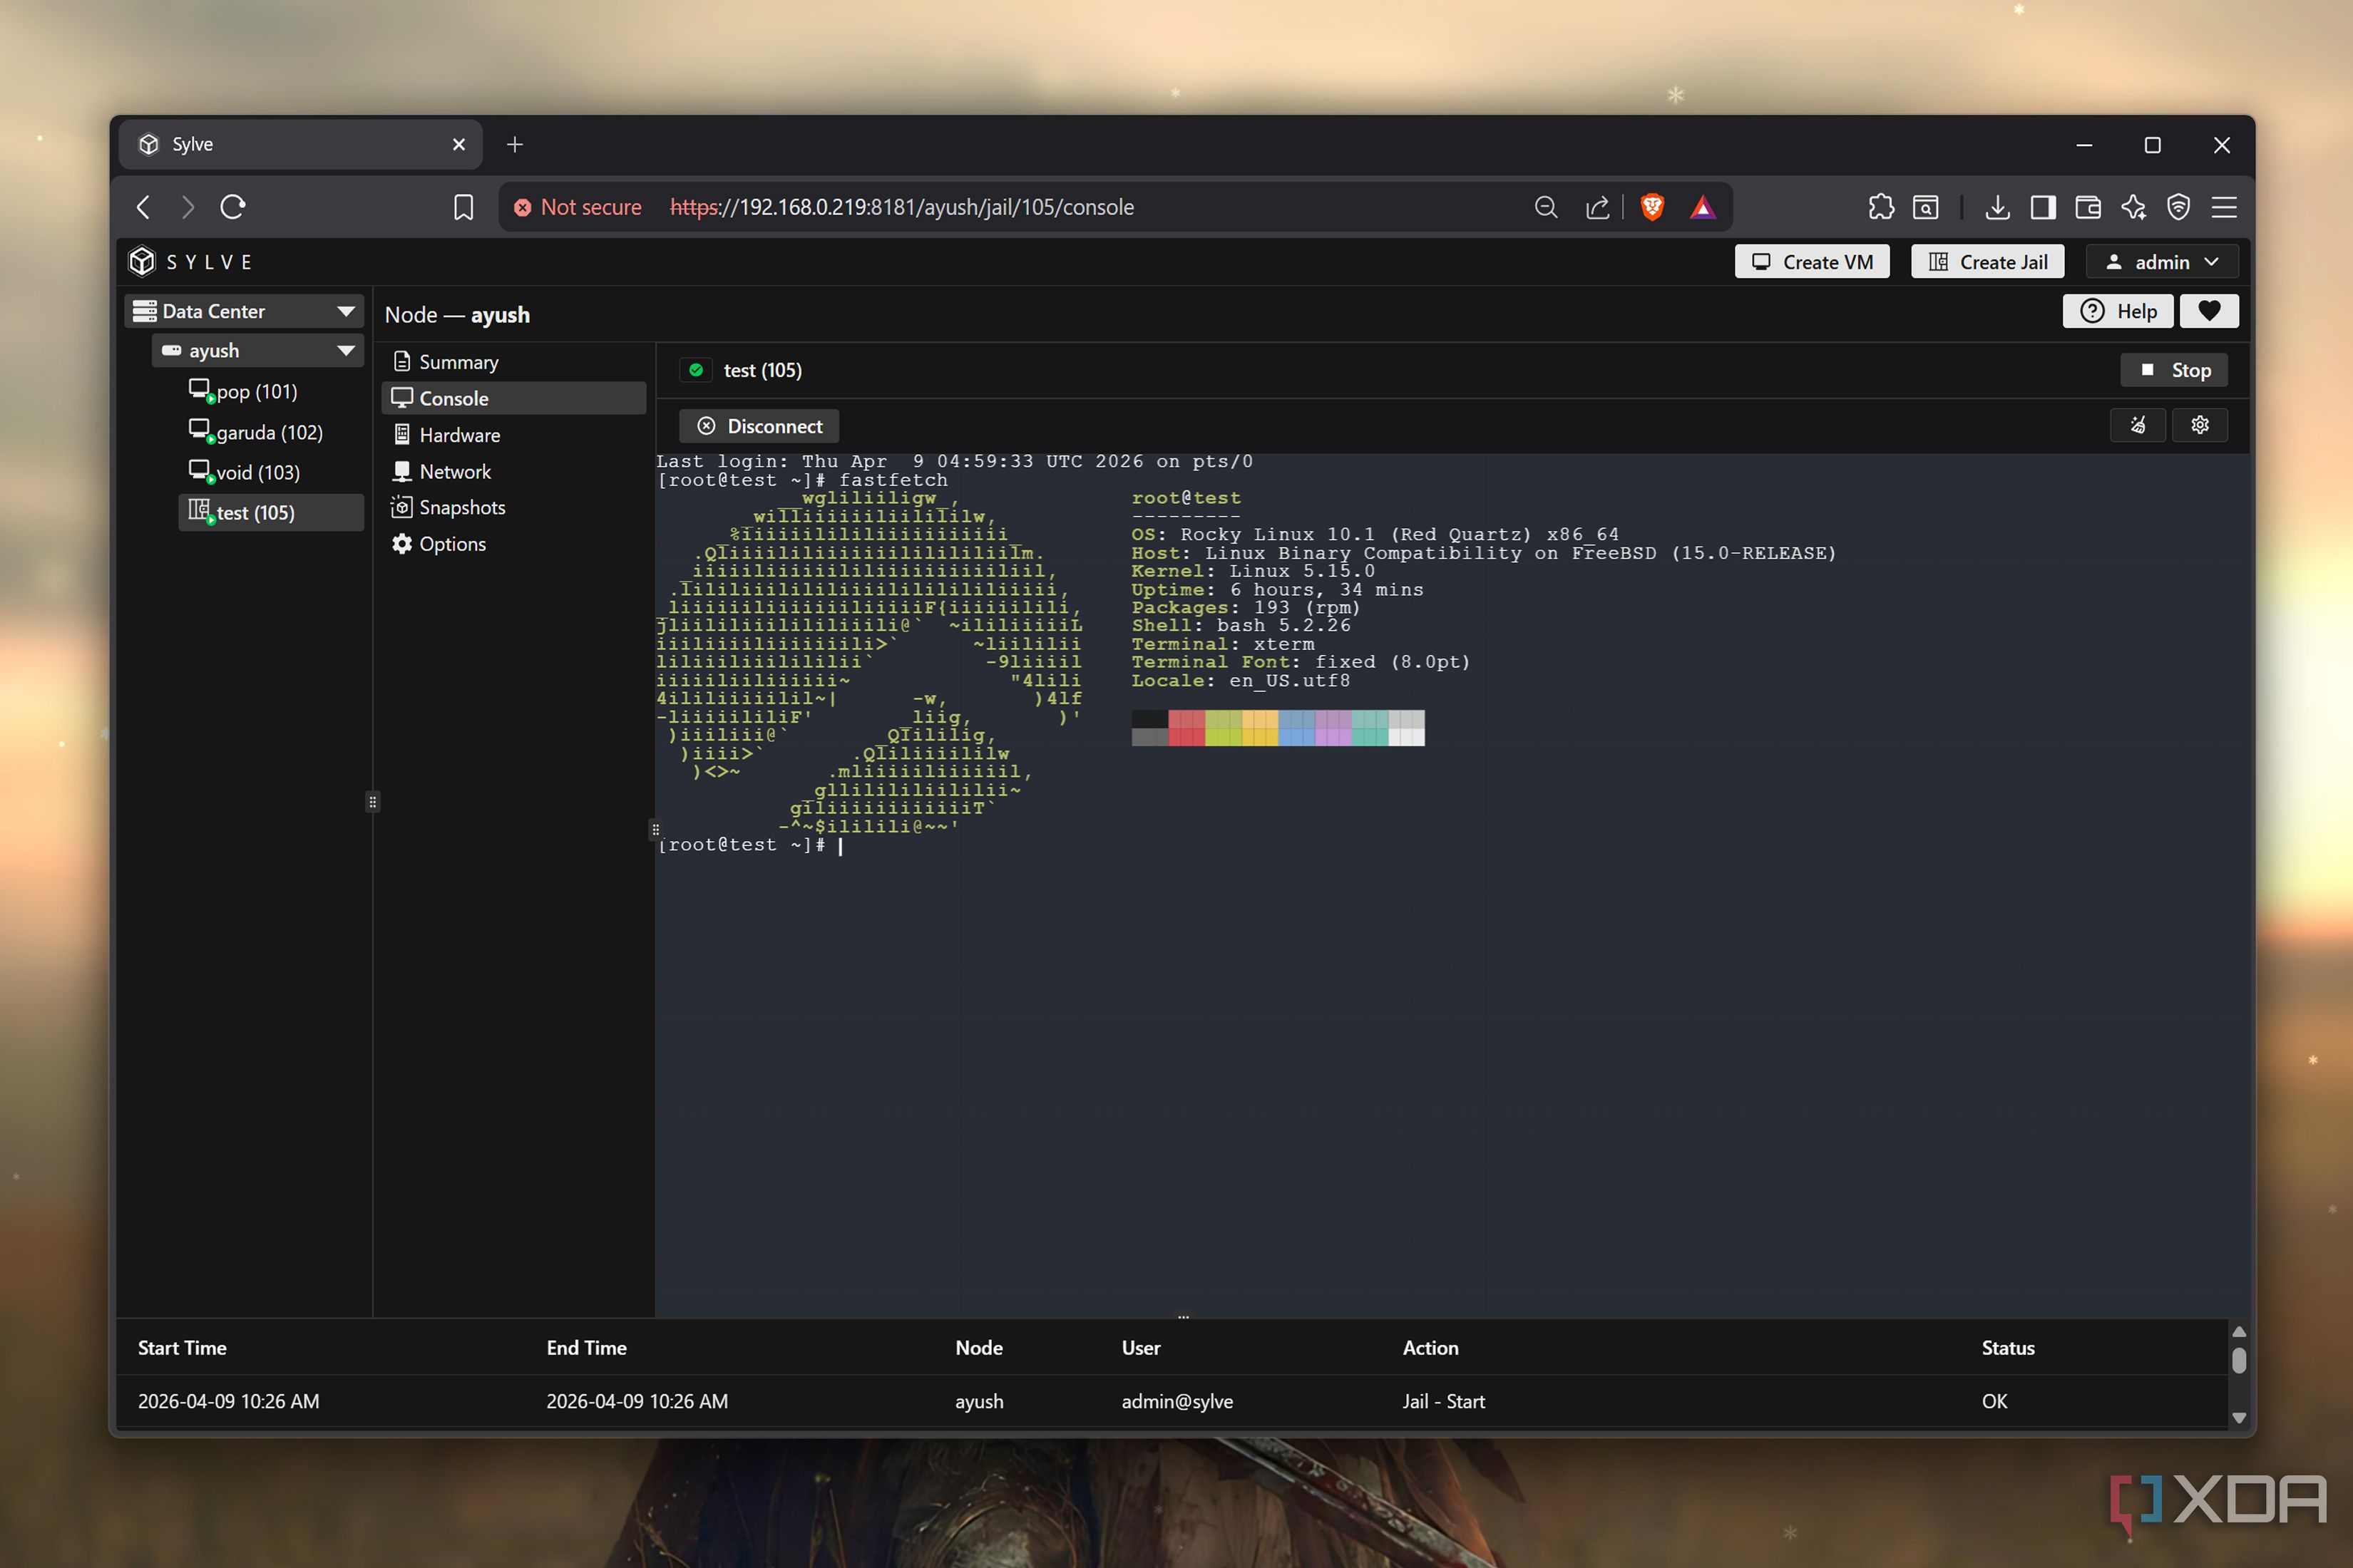Click the blue color block in fastfetch output

[1296, 728]
